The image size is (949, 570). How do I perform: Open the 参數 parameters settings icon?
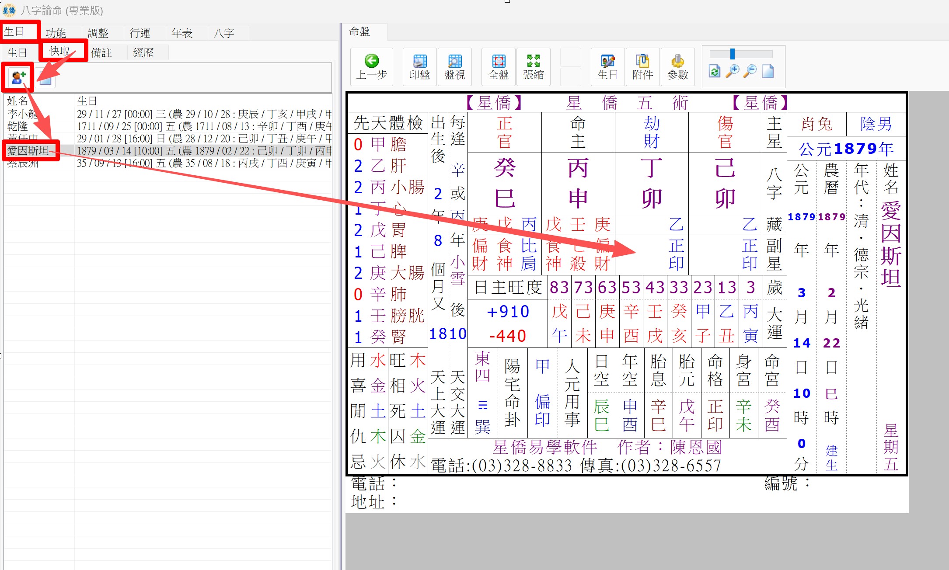(x=677, y=66)
